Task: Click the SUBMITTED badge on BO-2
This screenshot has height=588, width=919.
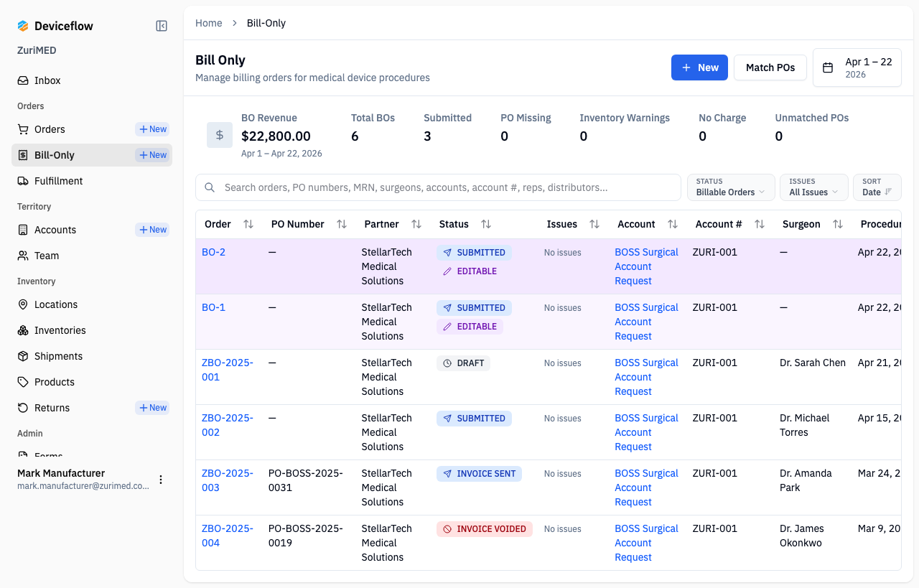Action: coord(474,253)
